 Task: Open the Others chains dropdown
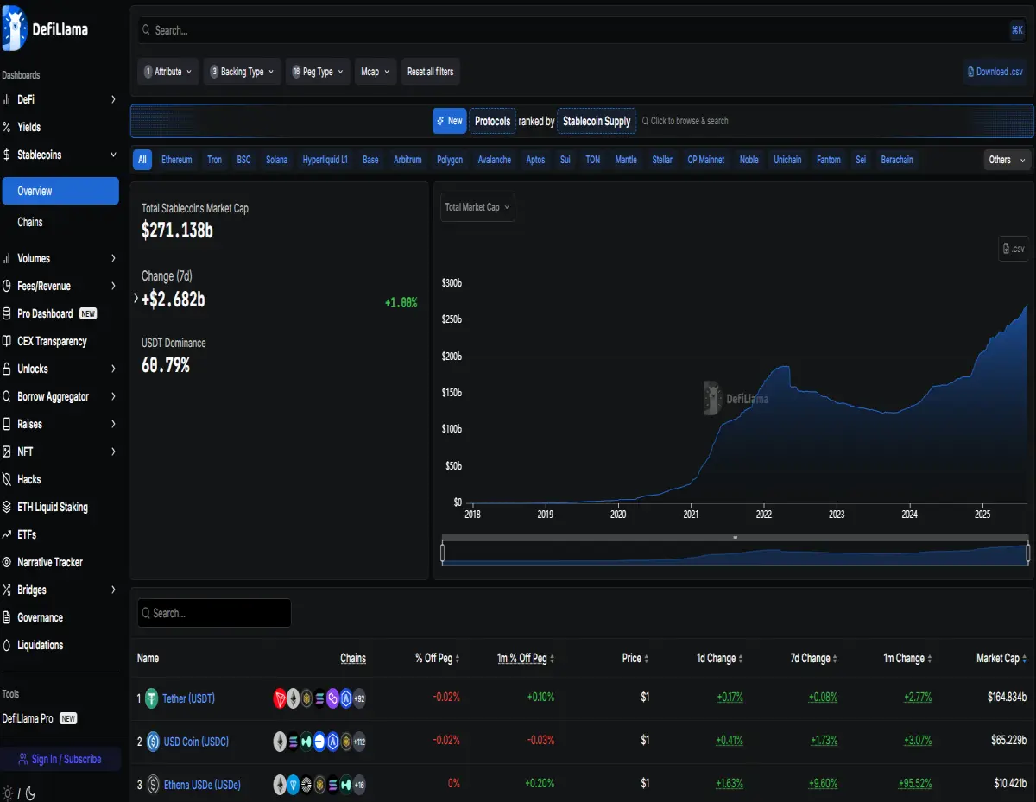tap(1008, 160)
